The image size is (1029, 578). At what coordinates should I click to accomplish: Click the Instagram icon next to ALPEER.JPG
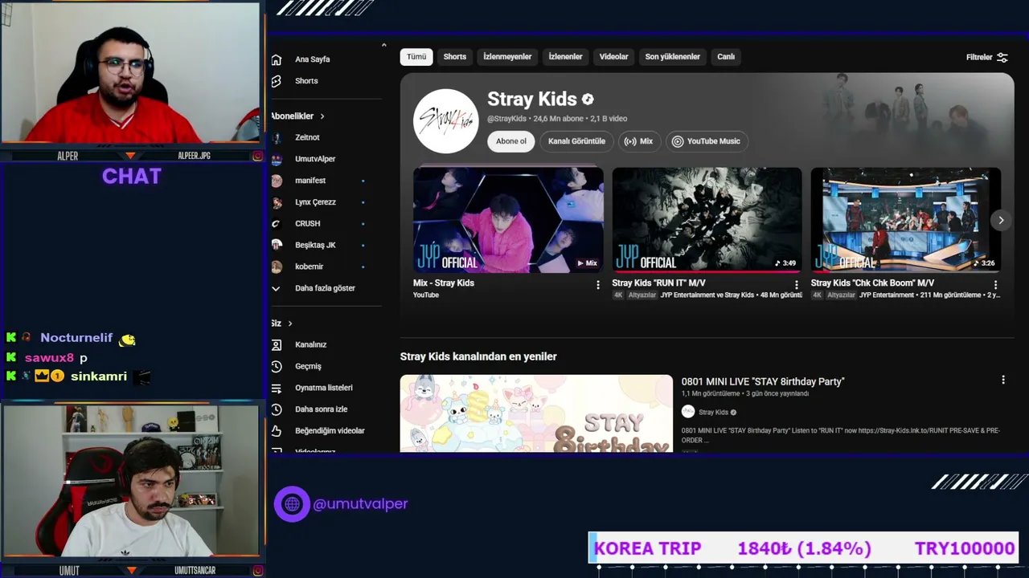click(257, 156)
